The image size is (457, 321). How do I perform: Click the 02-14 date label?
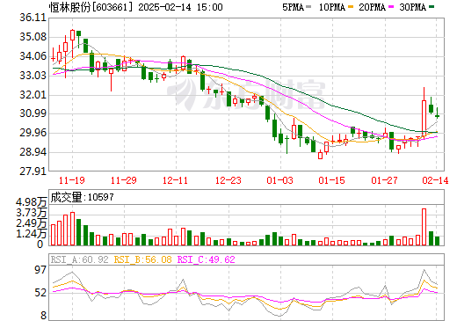pos(435,180)
